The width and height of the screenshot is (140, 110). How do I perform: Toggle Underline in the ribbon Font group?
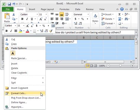click(32, 19)
